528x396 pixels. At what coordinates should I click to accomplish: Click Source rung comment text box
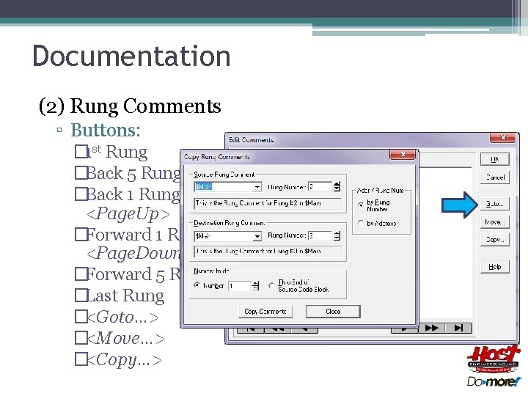tap(268, 203)
